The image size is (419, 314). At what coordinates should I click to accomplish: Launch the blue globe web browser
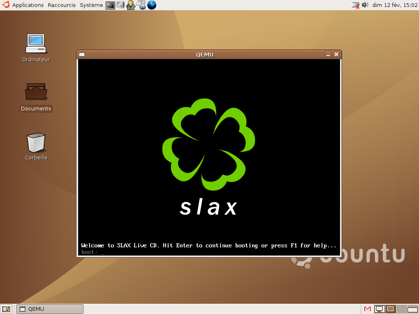pyautogui.click(x=151, y=5)
